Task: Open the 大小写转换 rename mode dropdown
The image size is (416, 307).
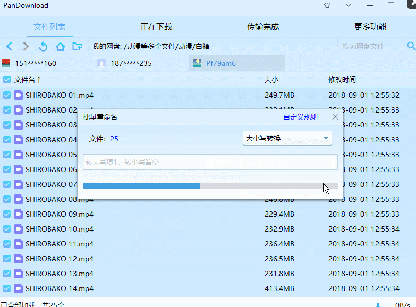Action: coord(287,138)
